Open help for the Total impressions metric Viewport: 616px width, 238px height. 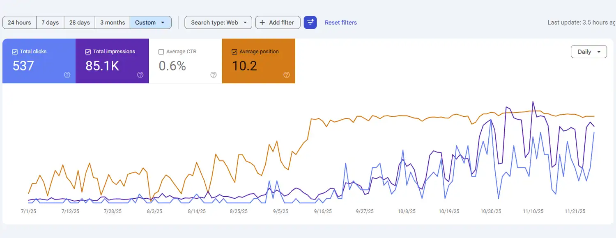(140, 75)
